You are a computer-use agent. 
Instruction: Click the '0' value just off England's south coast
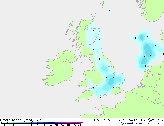(100, 97)
